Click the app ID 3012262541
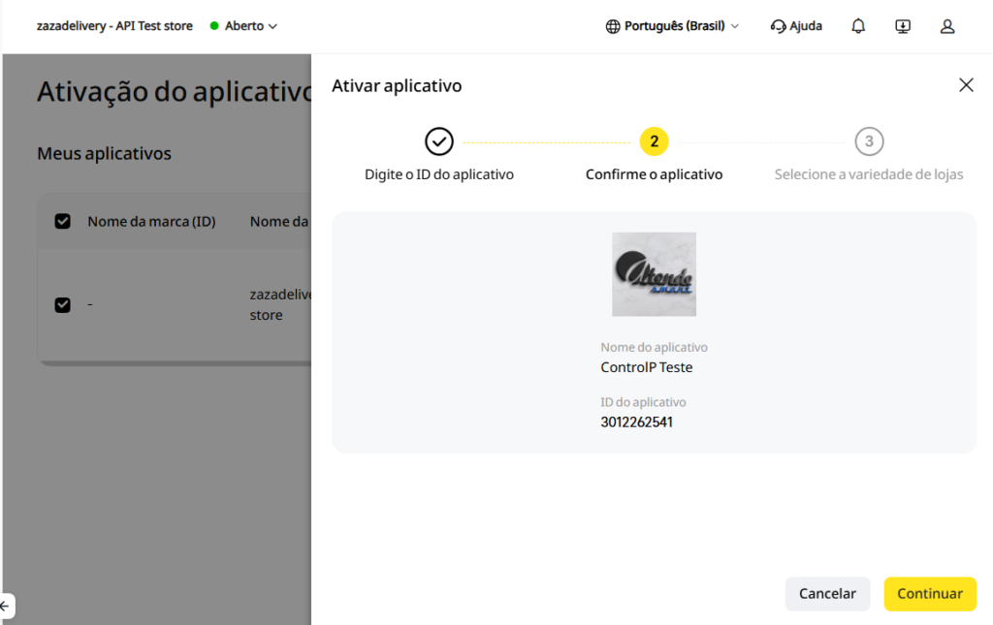The image size is (993, 625). pos(636,422)
